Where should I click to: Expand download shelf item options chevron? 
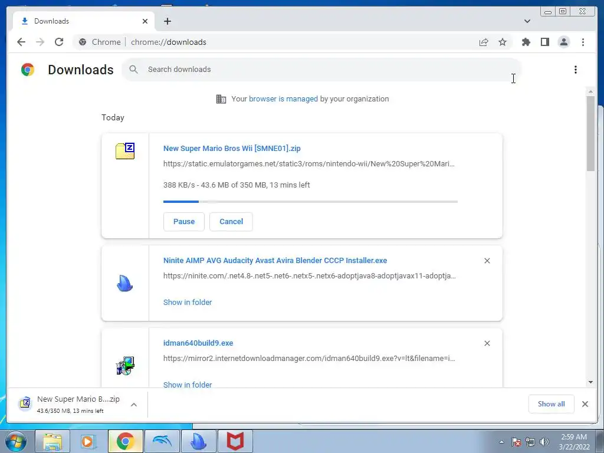tap(134, 405)
